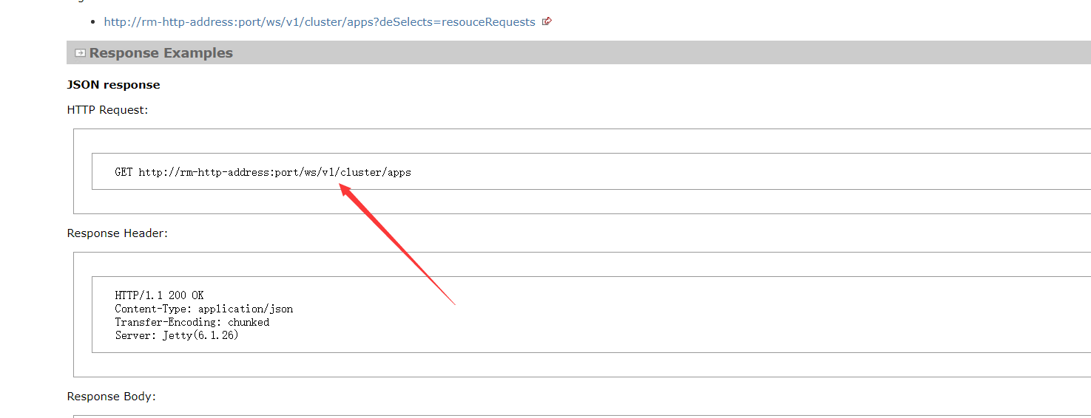Click the HTTP/1.1 200 OK line
This screenshot has width=1091, height=418.
tap(159, 295)
